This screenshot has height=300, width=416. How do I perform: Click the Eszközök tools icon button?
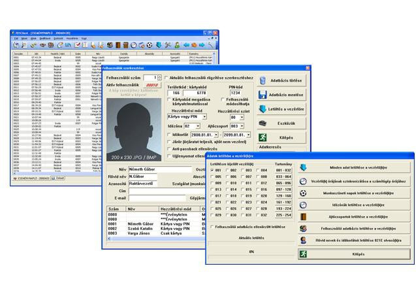(x=263, y=123)
